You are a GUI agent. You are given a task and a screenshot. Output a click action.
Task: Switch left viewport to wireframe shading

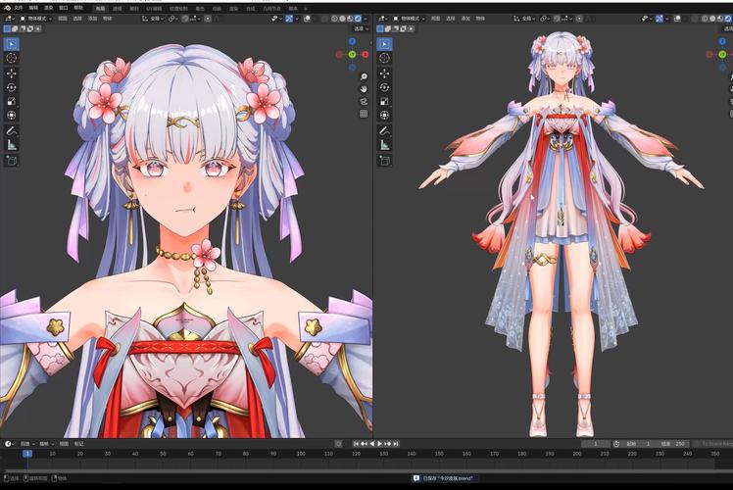[x=335, y=19]
